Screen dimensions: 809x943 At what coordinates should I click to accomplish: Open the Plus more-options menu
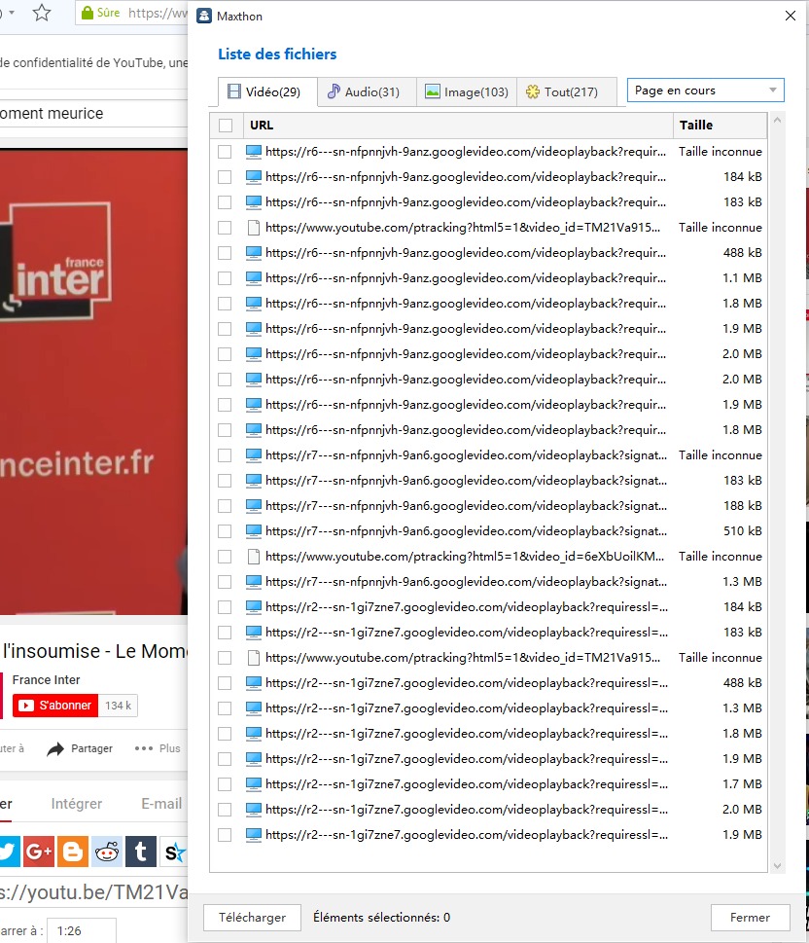click(x=158, y=748)
